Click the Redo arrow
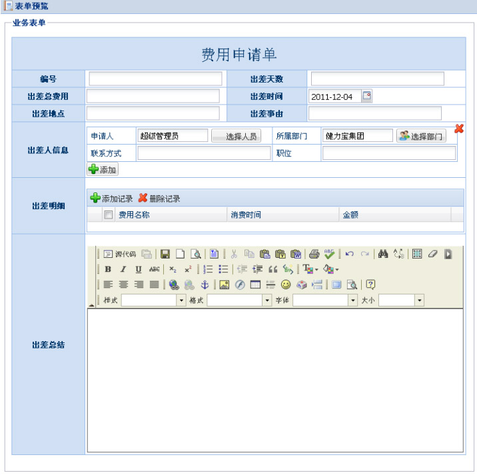The width and height of the screenshot is (477, 475). pyautogui.click(x=365, y=254)
